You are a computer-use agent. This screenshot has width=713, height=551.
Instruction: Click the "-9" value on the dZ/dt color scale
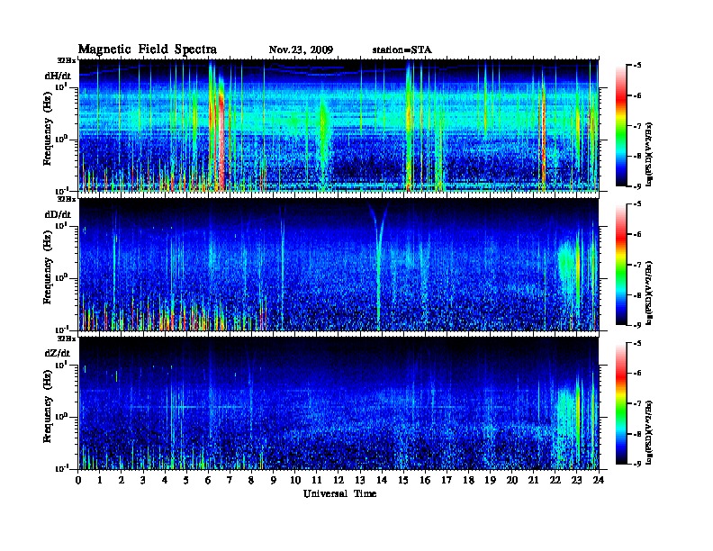coord(637,464)
